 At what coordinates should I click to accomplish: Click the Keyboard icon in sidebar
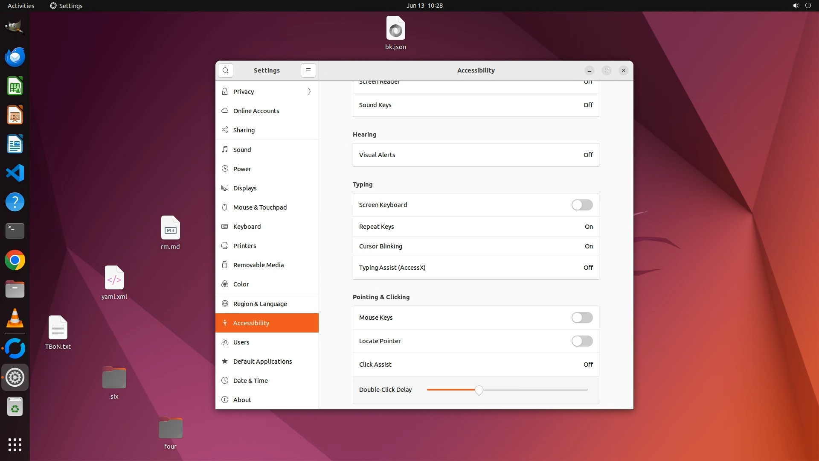coord(225,226)
